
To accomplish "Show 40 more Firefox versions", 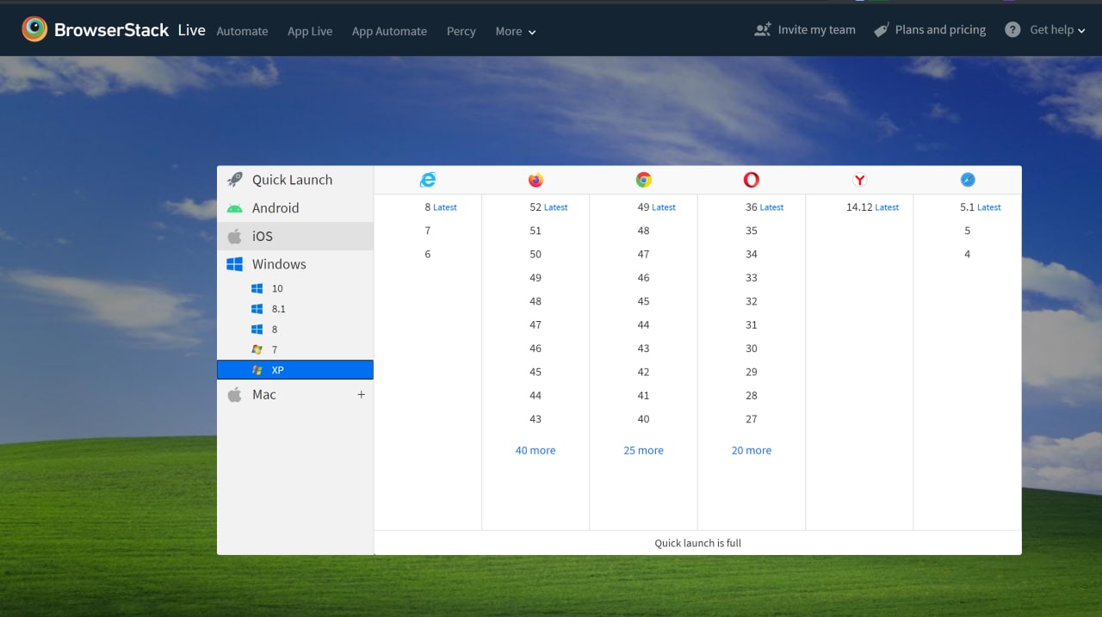I will coord(536,450).
